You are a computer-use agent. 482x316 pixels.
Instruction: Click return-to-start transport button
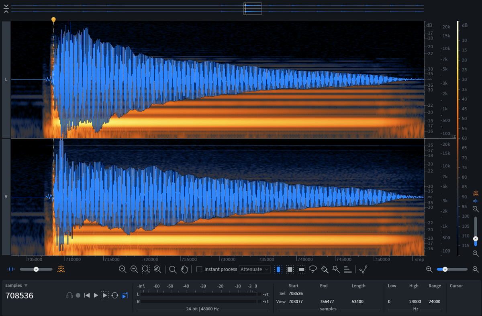(x=87, y=295)
